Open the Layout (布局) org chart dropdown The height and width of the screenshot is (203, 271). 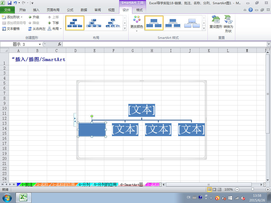click(x=55, y=29)
